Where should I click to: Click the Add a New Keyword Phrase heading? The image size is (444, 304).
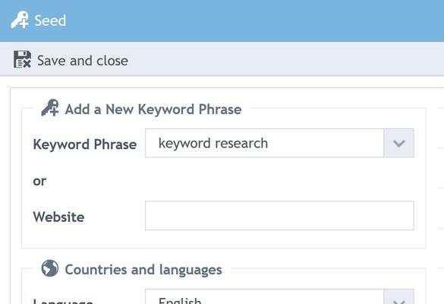pyautogui.click(x=153, y=109)
